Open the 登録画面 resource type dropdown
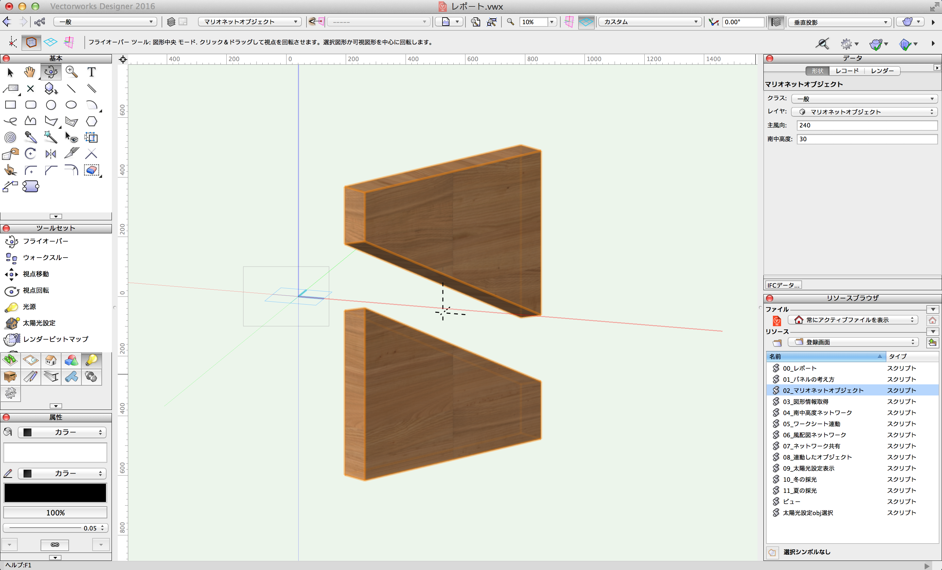 pyautogui.click(x=853, y=342)
